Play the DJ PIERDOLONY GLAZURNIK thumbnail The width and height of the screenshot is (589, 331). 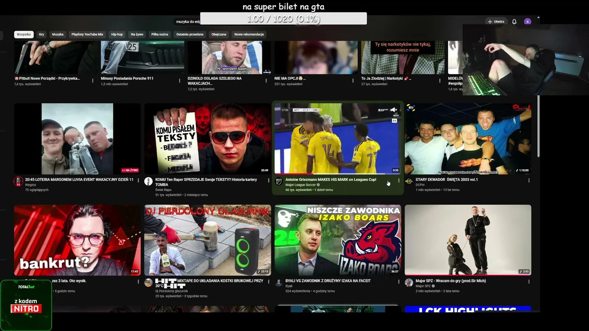click(x=208, y=240)
